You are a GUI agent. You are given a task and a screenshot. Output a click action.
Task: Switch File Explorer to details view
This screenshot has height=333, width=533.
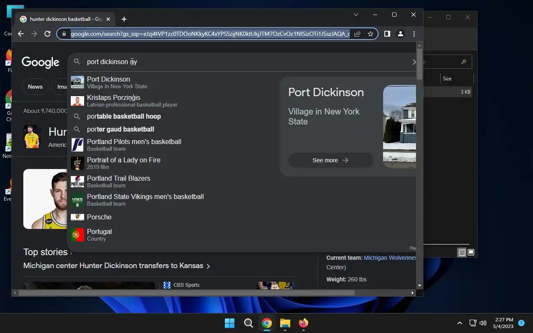[462, 252]
